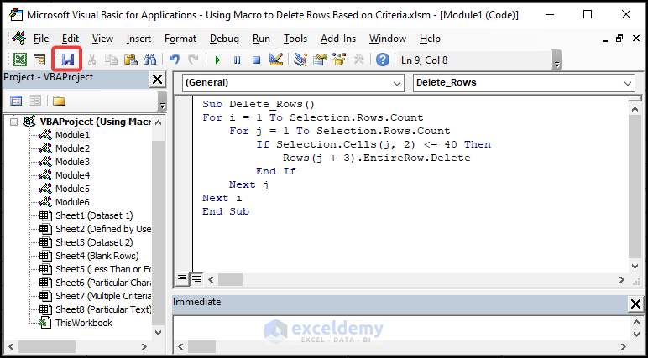Screen dimensions: 648x358
Task: Run the macro with green play icon
Action: tap(217, 60)
